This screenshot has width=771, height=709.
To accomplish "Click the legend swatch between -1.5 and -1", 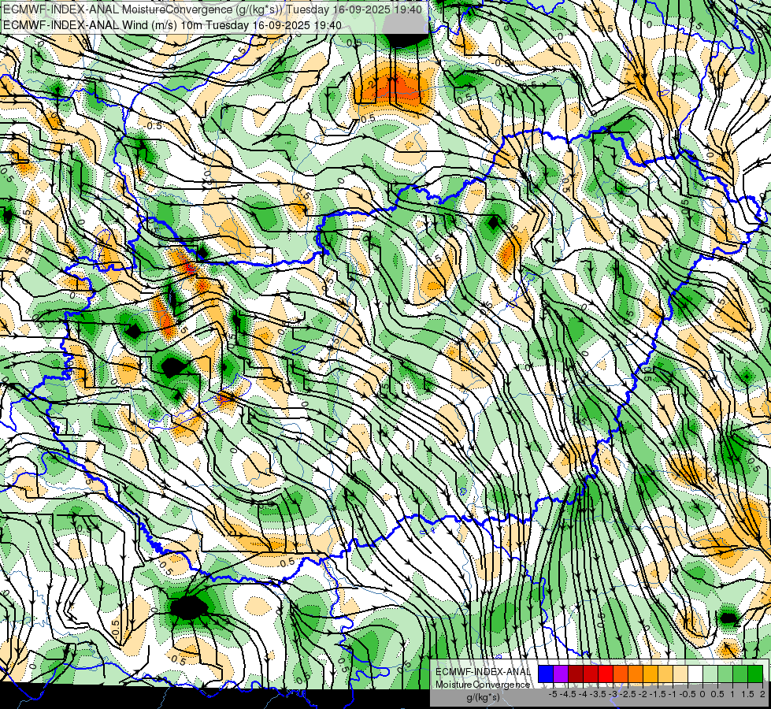I will point(665,674).
